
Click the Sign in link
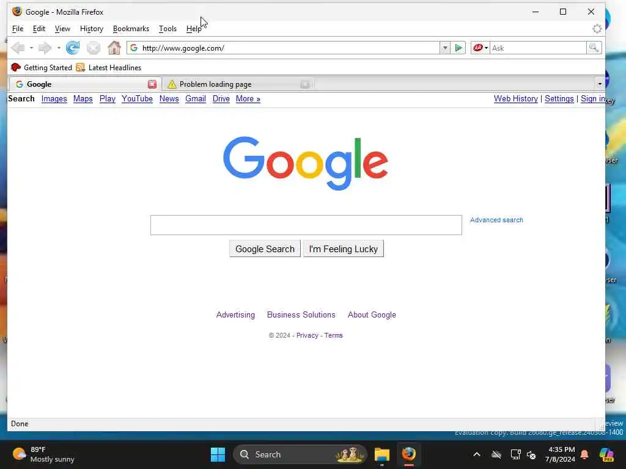point(592,99)
